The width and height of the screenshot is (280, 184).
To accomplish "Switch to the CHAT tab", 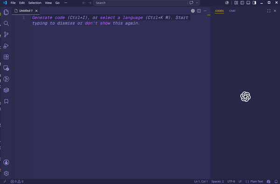I will tap(232, 11).
